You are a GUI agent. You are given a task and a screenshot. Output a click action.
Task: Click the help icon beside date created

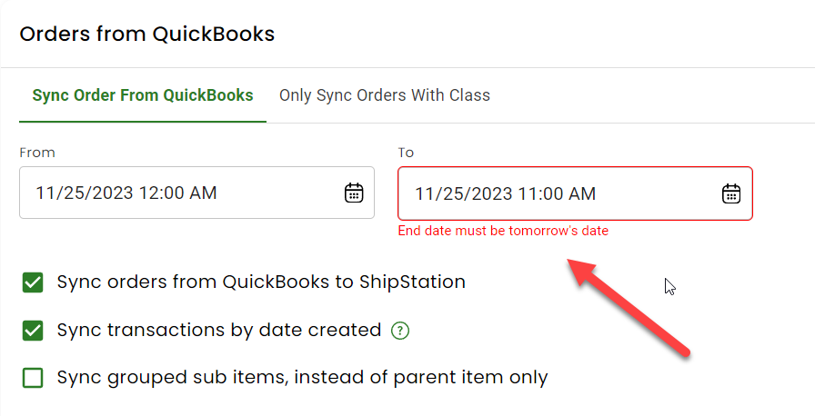point(400,331)
